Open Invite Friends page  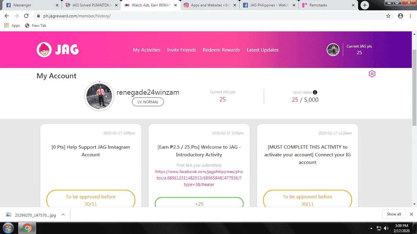tap(181, 50)
